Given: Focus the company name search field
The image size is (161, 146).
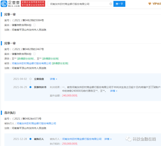Looking at the screenshot, I should click(81, 4).
